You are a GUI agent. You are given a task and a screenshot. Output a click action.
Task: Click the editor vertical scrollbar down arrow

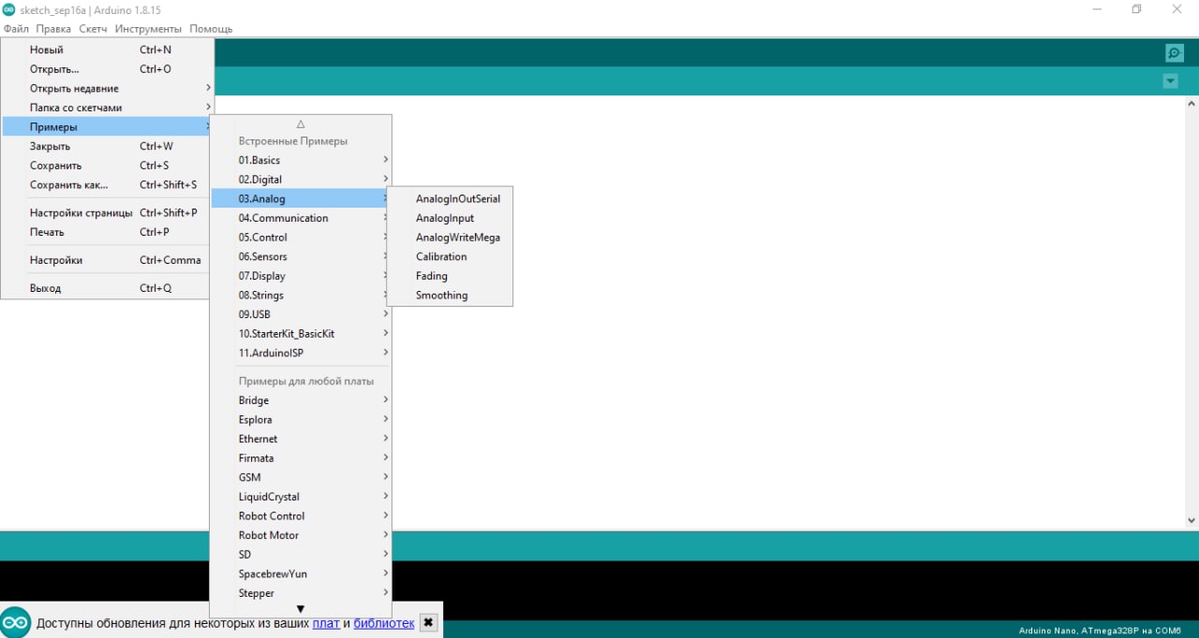pyautogui.click(x=1192, y=520)
